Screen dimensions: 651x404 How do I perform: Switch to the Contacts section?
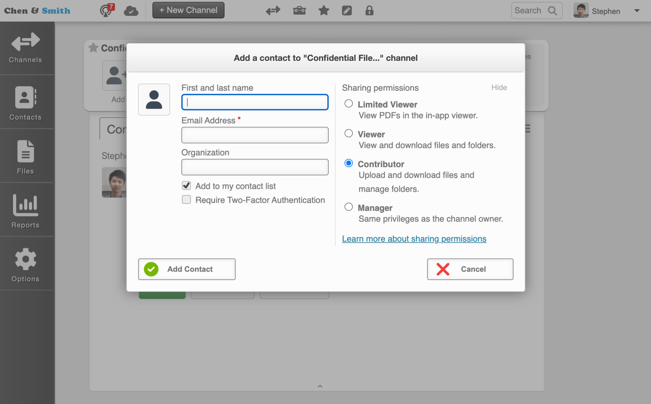click(25, 102)
